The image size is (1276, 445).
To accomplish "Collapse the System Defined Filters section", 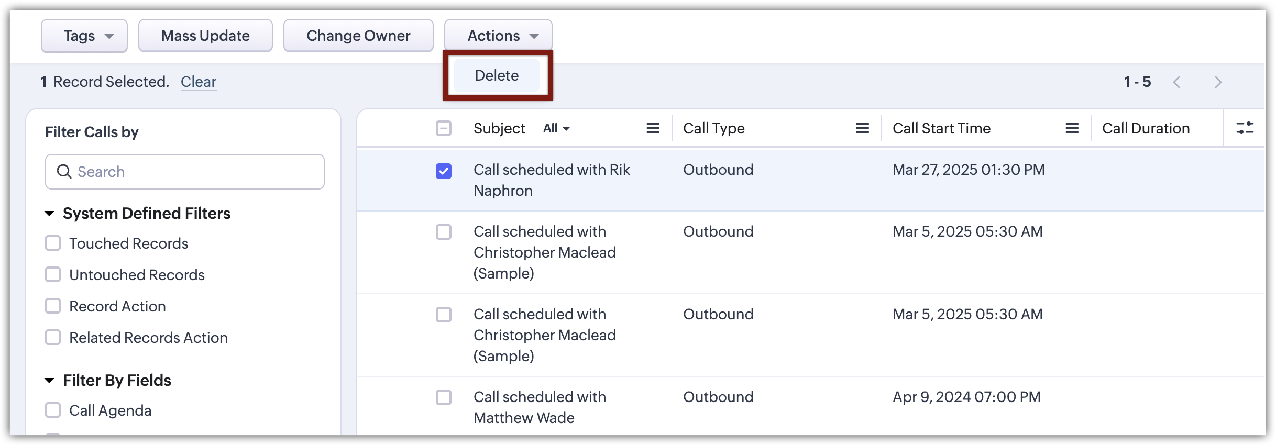I will [x=50, y=214].
